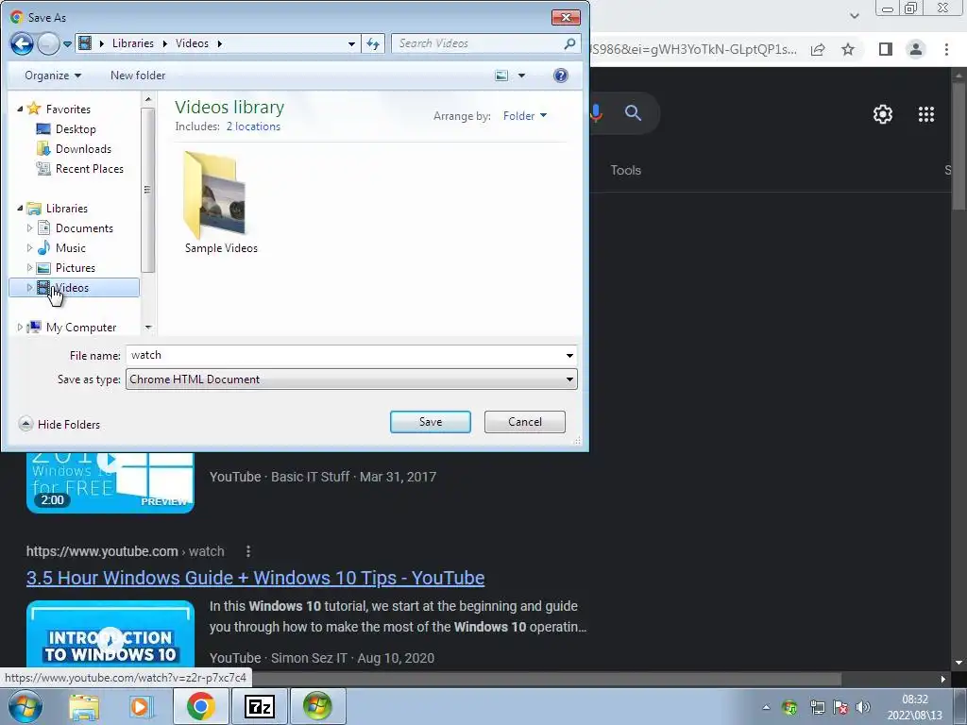Open the File name dropdown arrow
Image resolution: width=967 pixels, height=725 pixels.
[x=569, y=355]
